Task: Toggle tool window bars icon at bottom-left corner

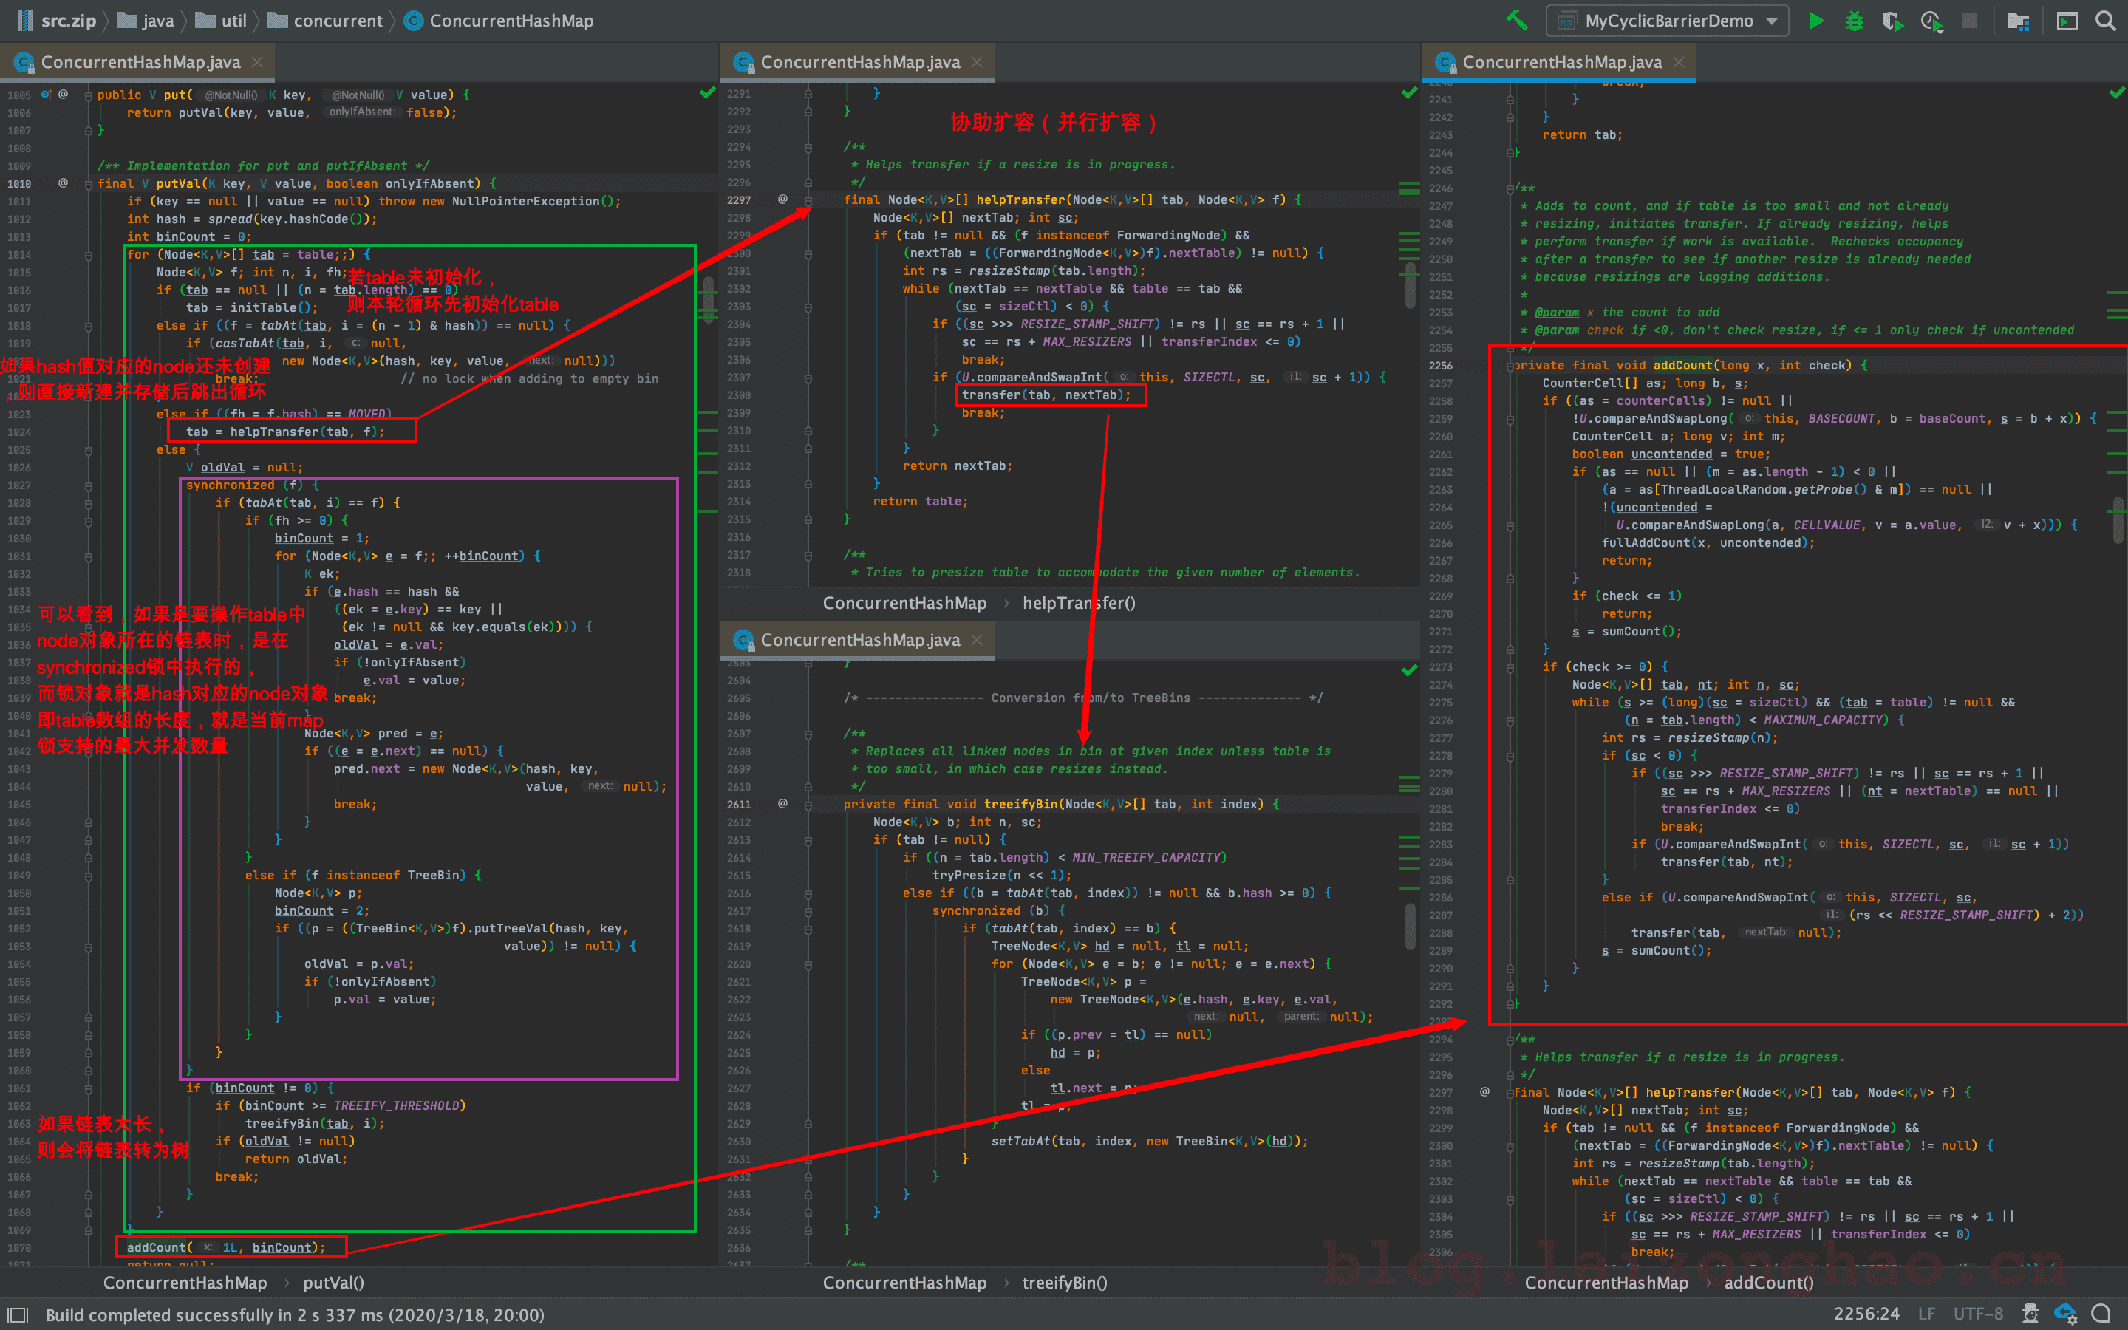Action: pos(18,1314)
